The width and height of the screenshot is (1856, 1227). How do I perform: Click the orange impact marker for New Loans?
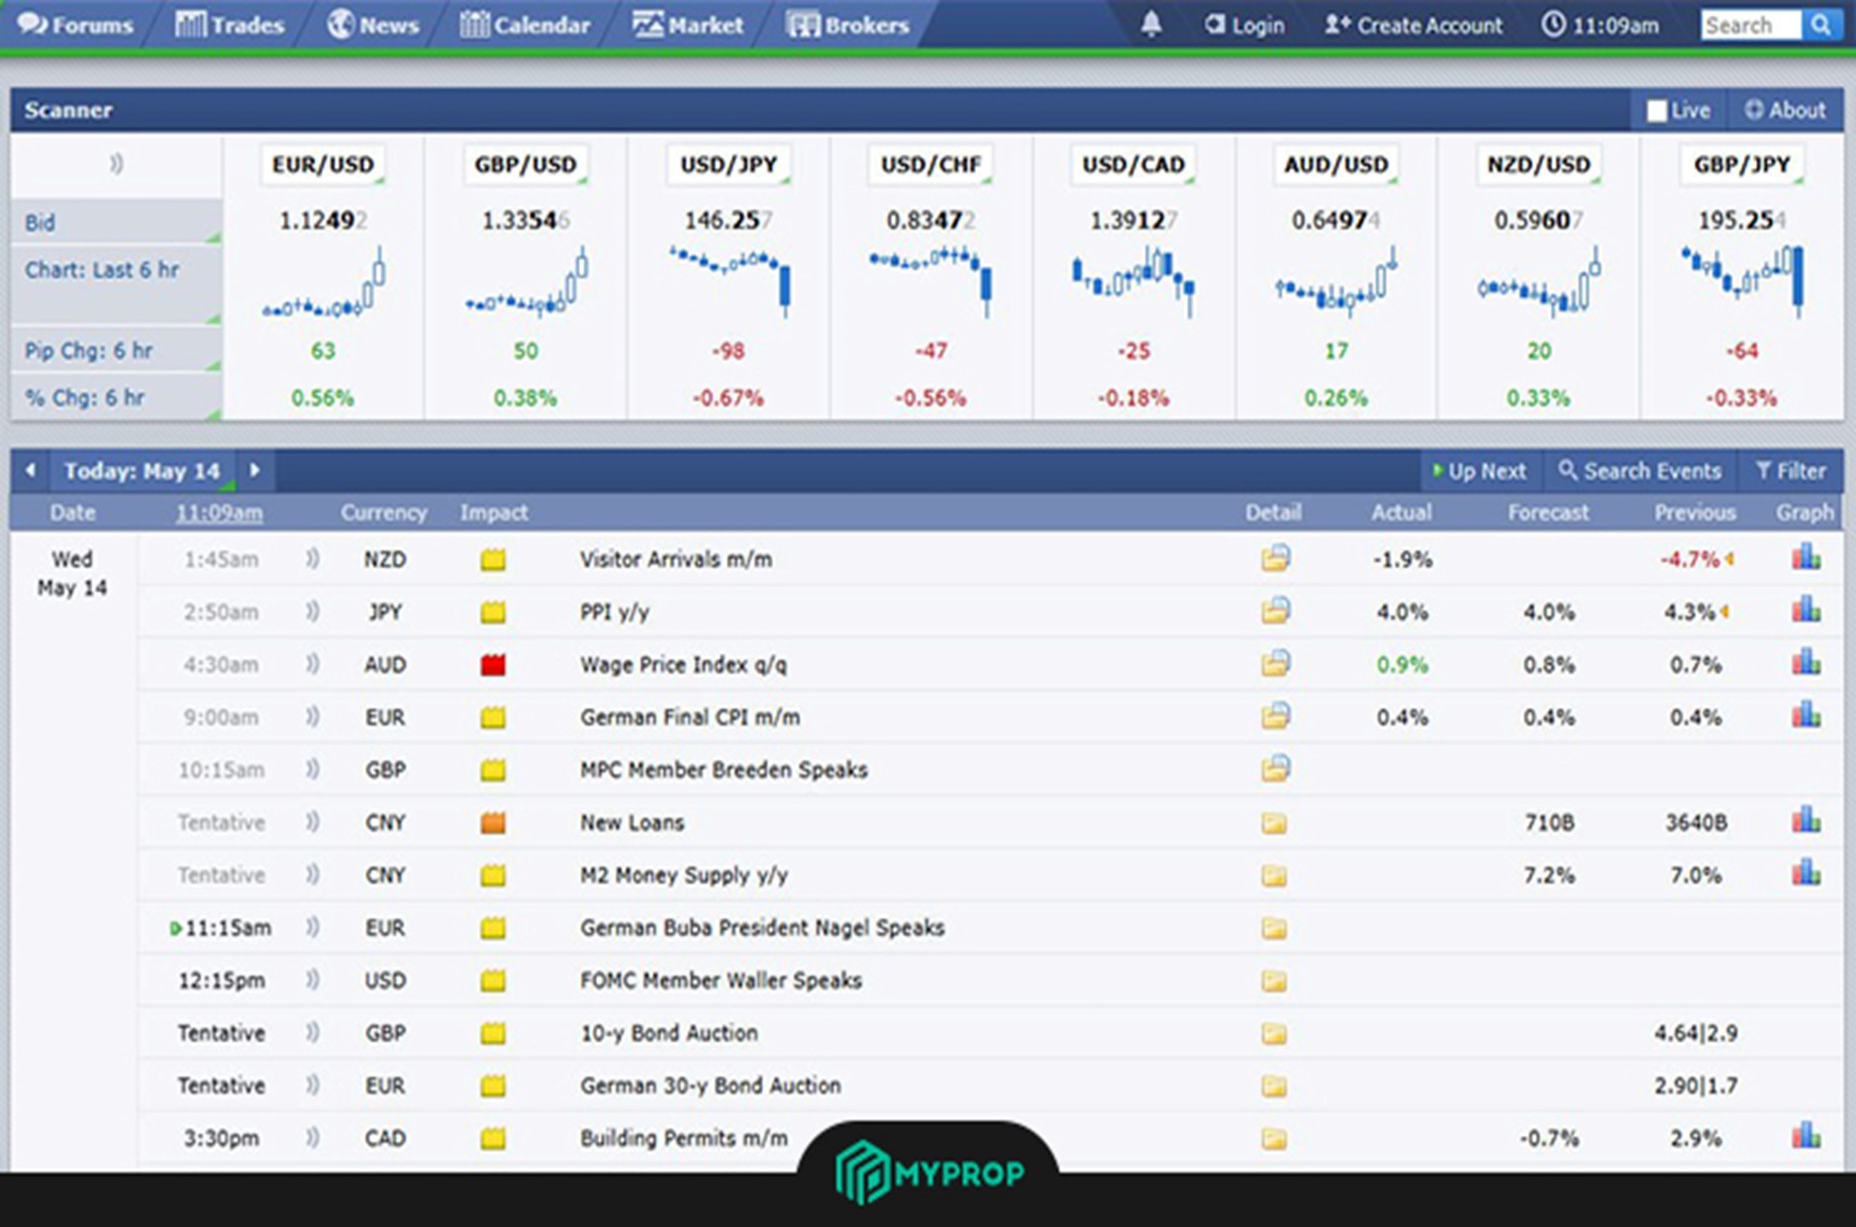click(x=493, y=822)
